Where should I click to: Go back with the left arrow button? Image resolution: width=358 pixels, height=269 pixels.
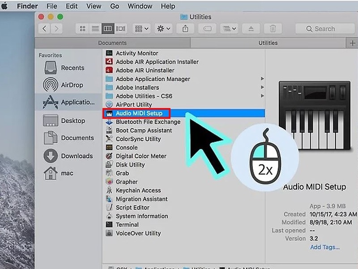(x=44, y=29)
